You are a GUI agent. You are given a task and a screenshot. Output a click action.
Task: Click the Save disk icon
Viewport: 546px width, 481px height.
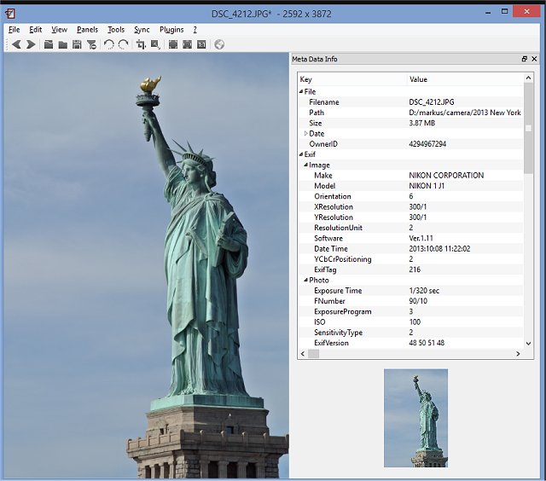(x=77, y=44)
